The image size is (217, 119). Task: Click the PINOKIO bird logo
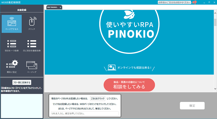[x=129, y=14]
